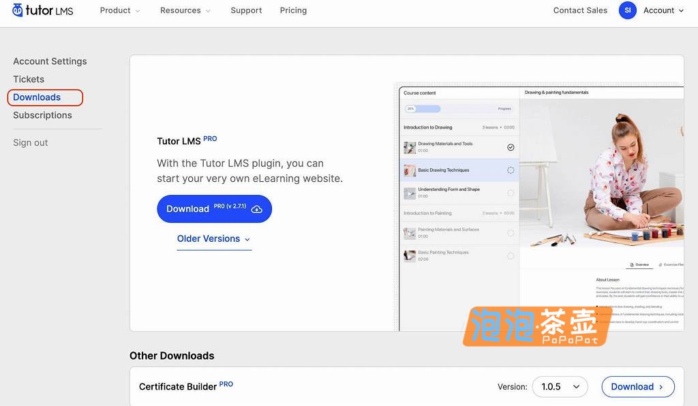Open the SI account avatar

point(627,10)
